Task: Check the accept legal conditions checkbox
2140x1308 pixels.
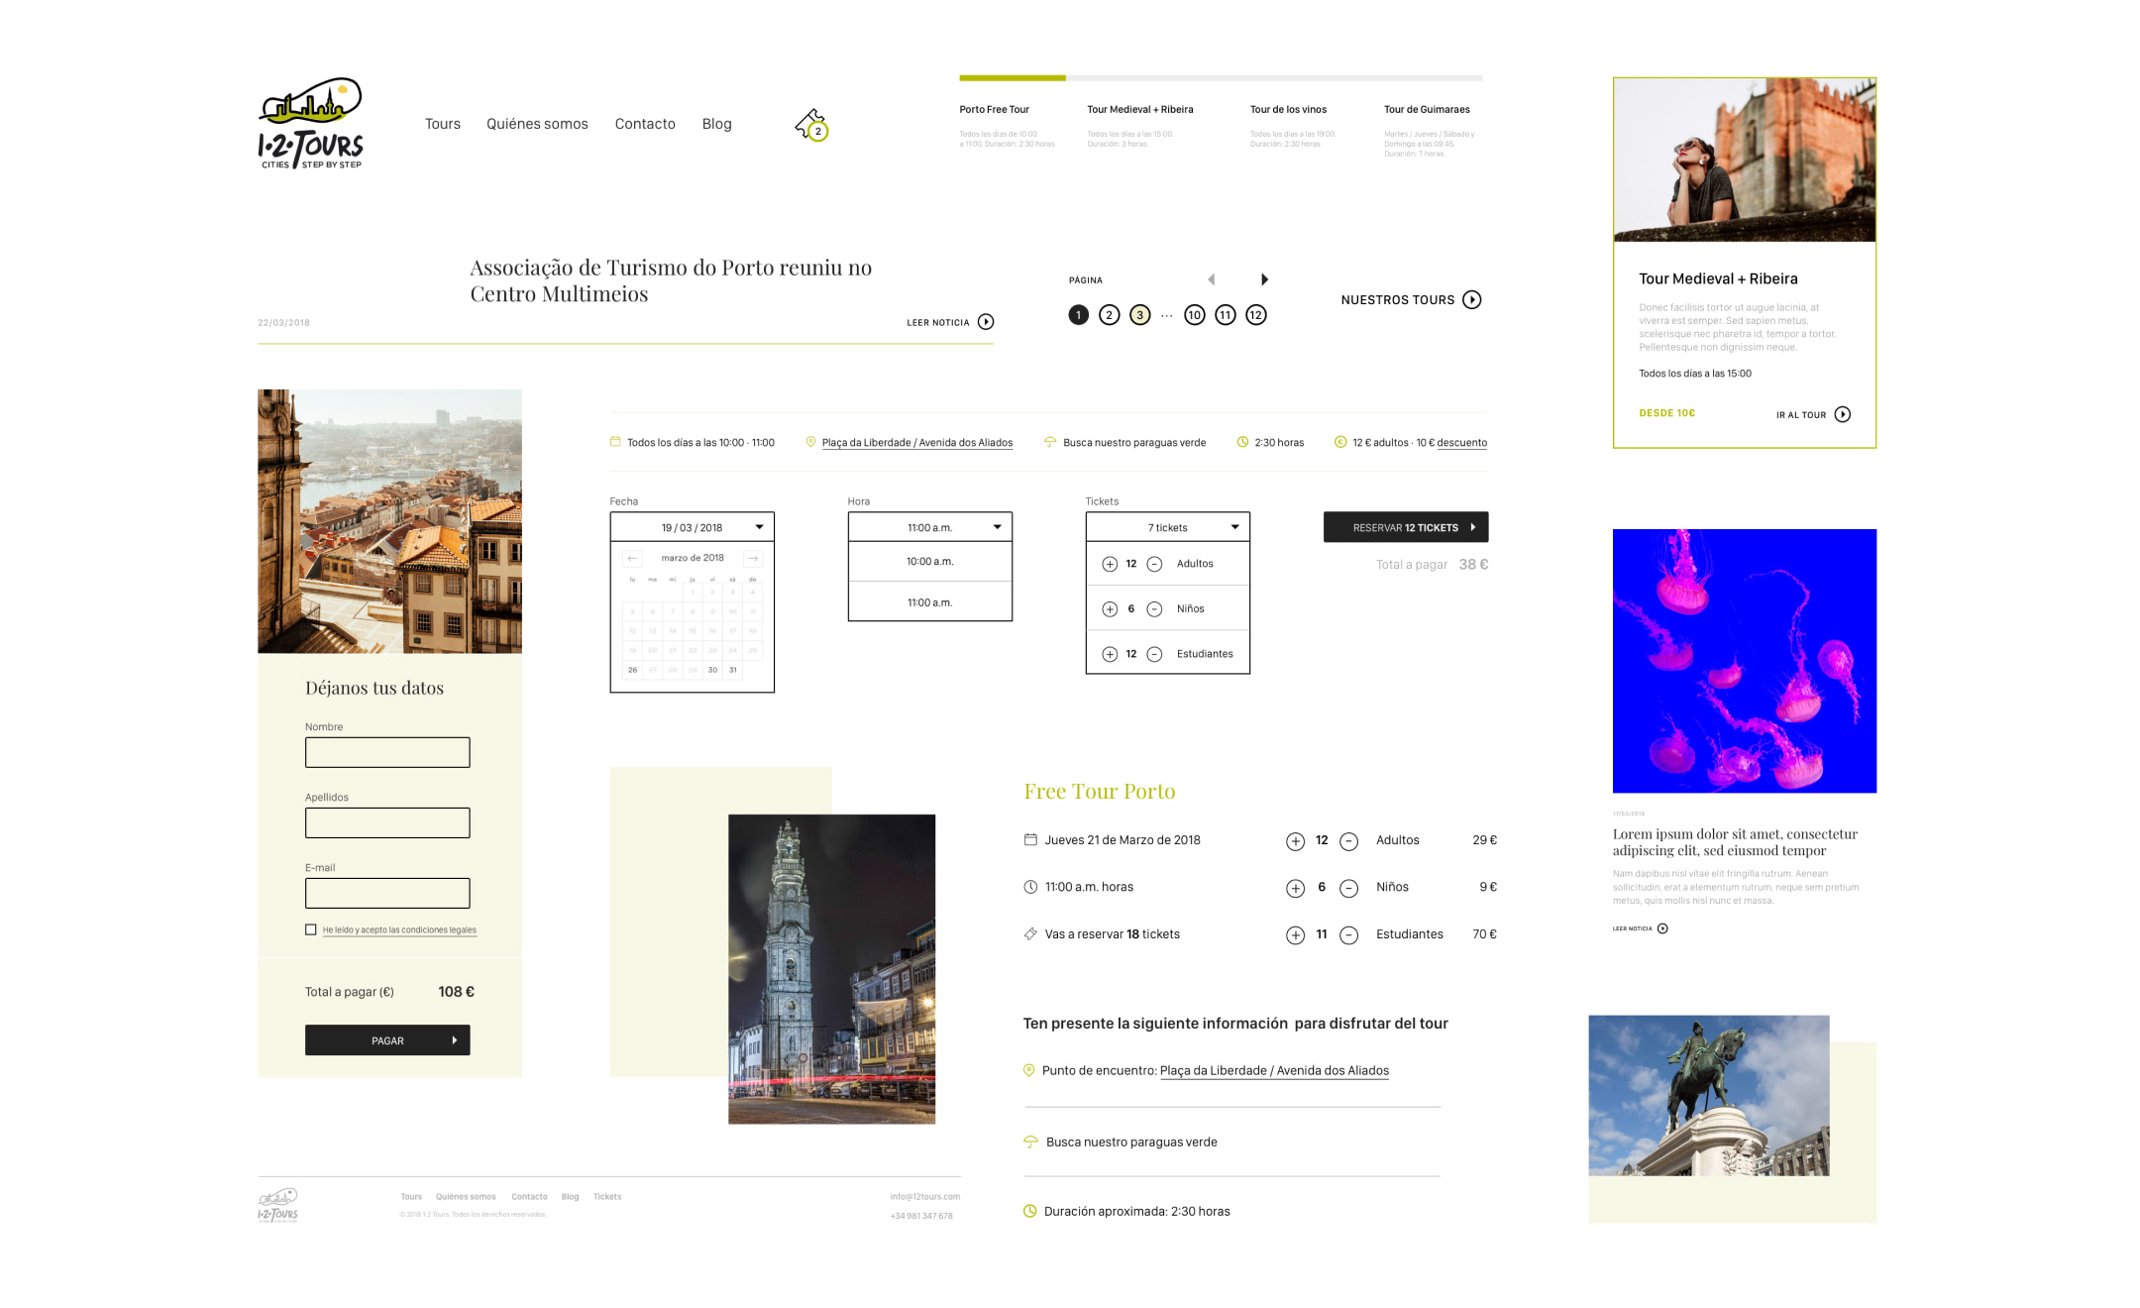Action: coord(311,929)
